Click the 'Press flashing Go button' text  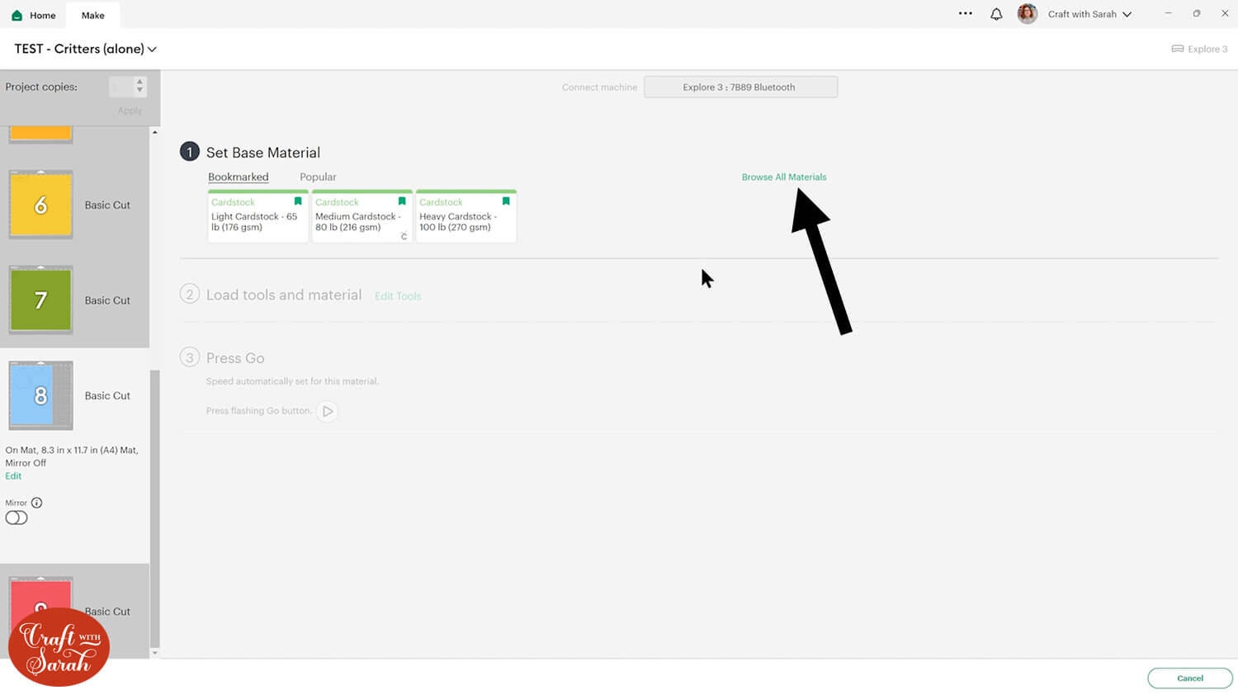click(259, 411)
